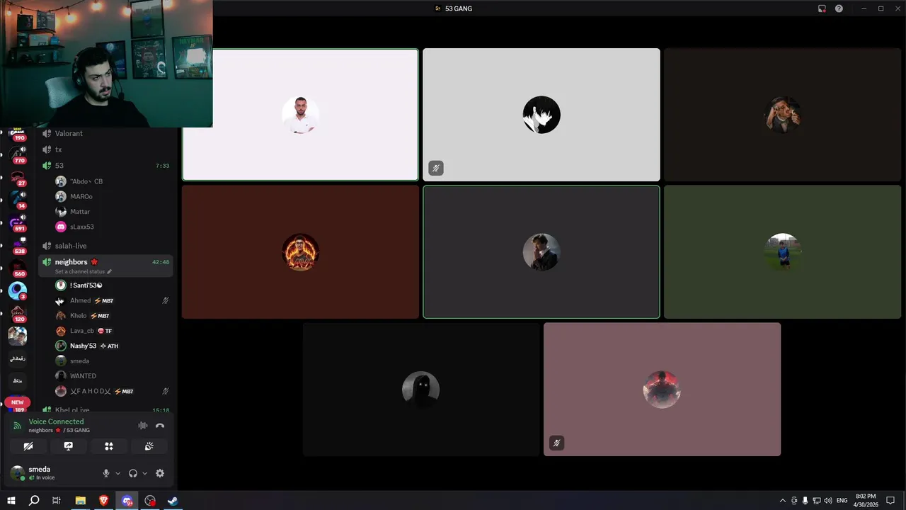Focus dark red flame avatar tile
Screen dimensions: 906x510
(x=300, y=252)
